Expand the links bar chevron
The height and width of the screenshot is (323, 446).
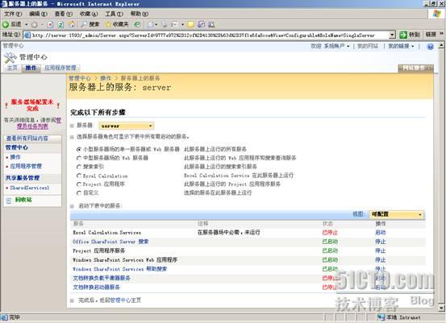tap(441, 34)
